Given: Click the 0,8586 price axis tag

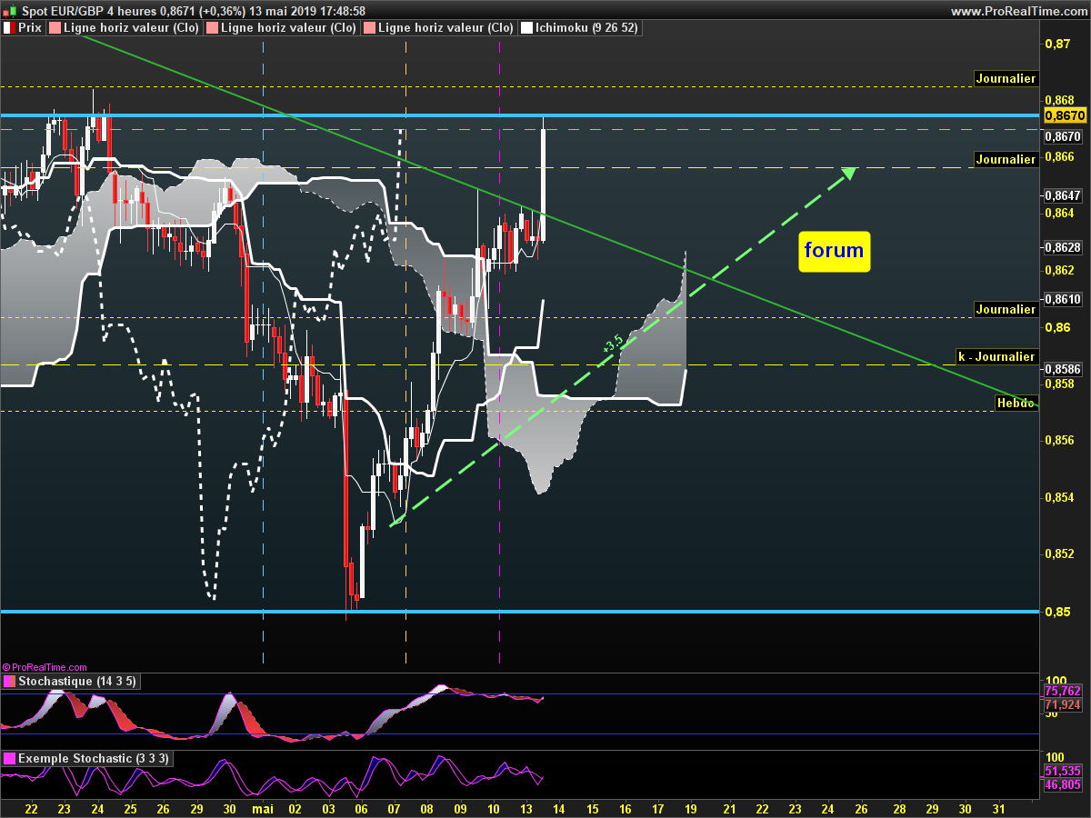Looking at the screenshot, I should coord(1064,369).
